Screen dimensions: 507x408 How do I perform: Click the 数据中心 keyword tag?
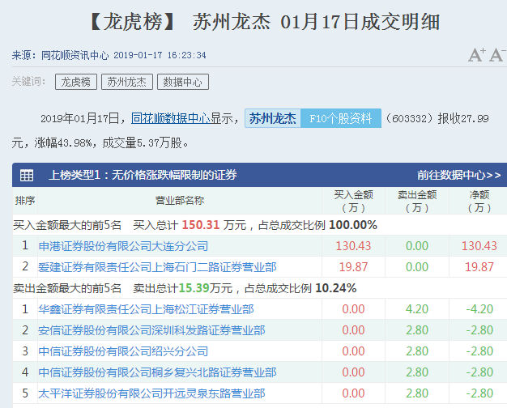182,82
